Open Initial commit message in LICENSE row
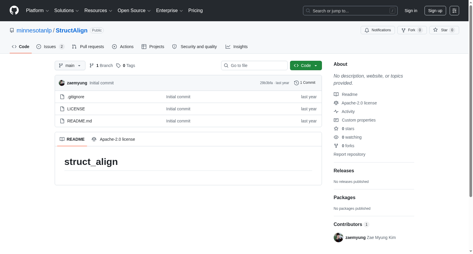The height and width of the screenshot is (254, 473). (178, 109)
